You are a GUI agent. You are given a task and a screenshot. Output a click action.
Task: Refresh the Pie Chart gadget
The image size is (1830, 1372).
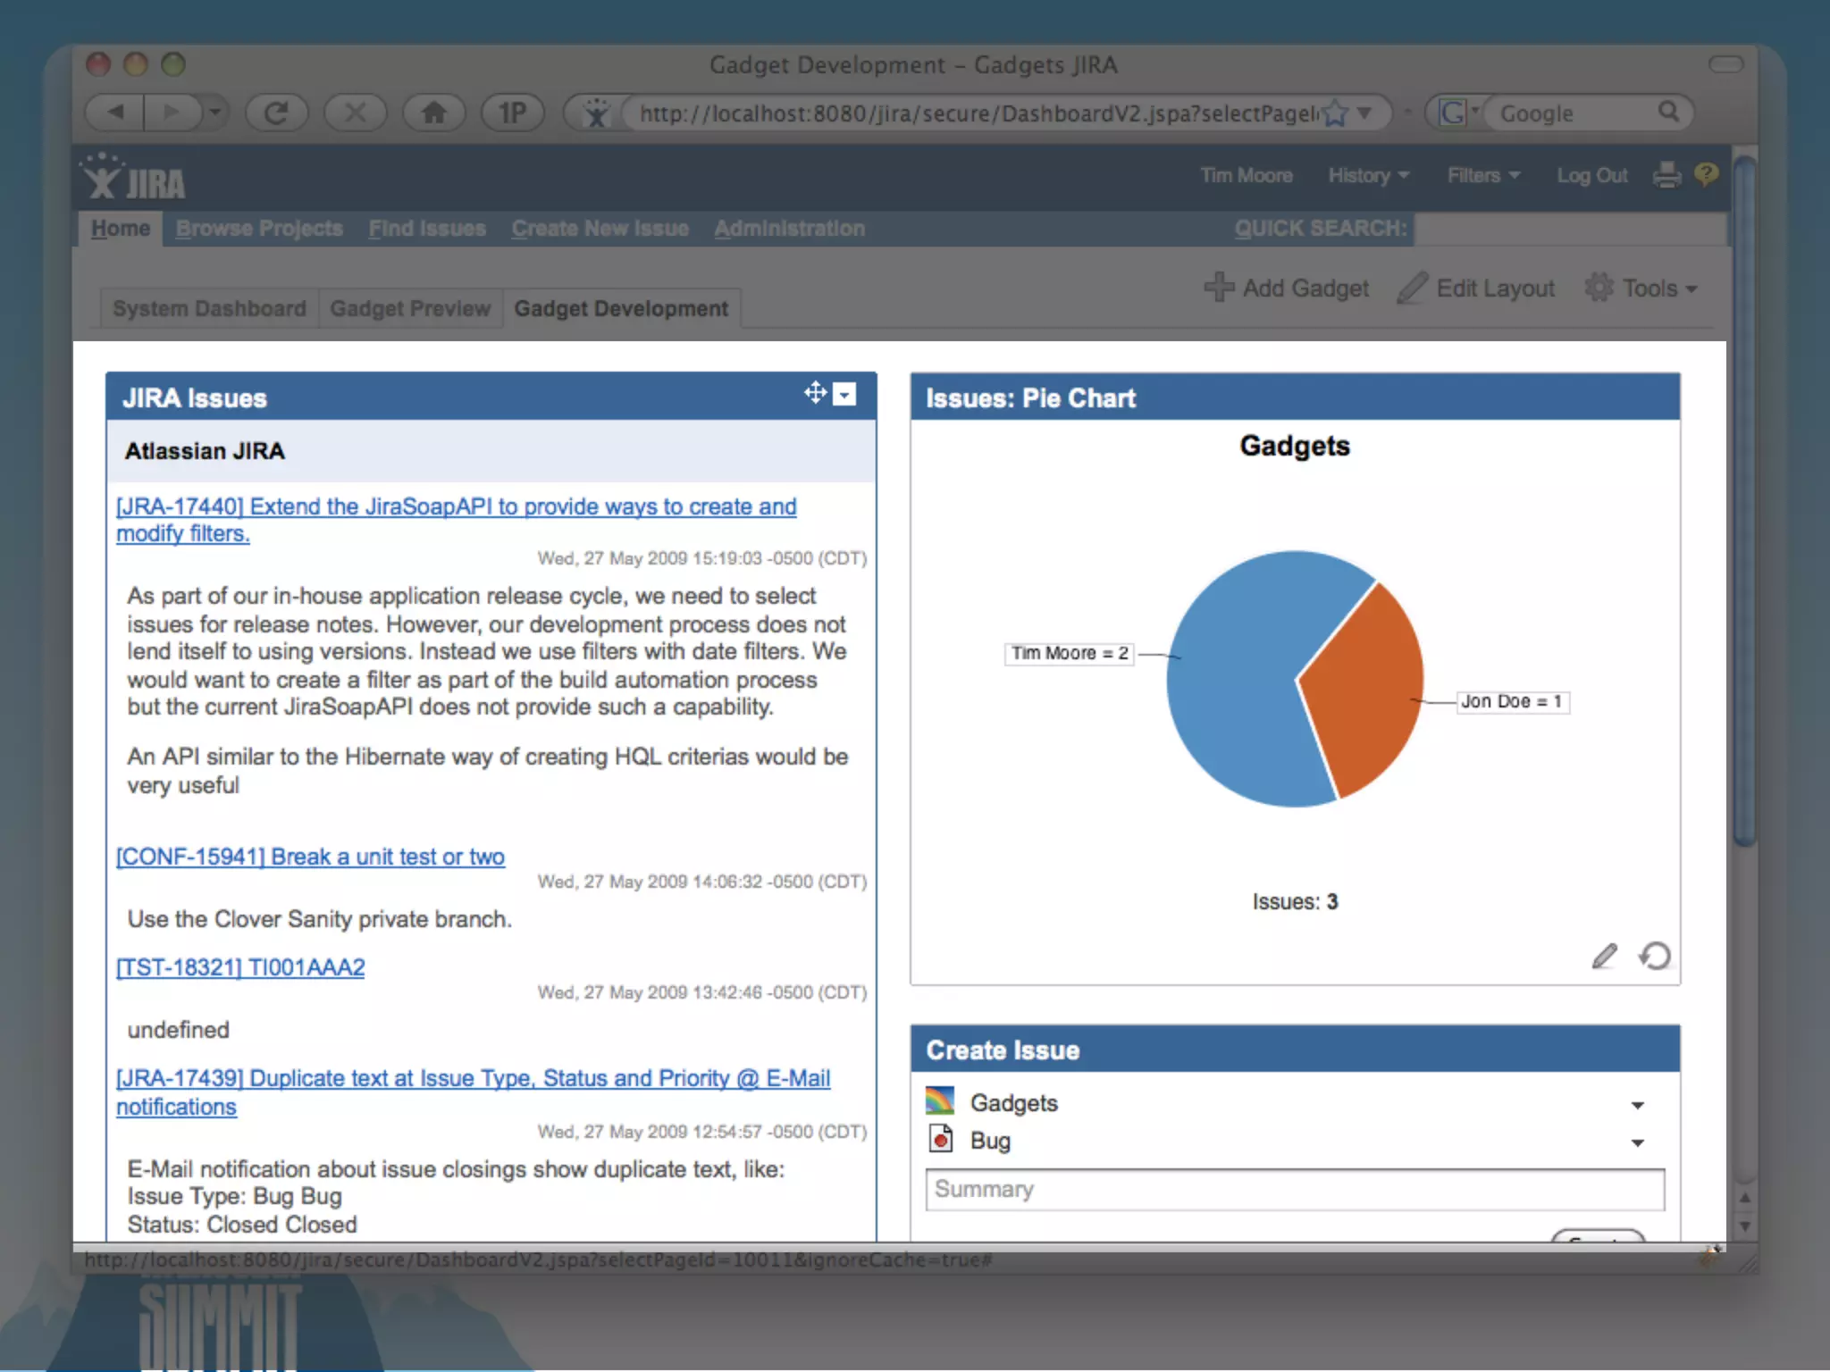click(1655, 956)
